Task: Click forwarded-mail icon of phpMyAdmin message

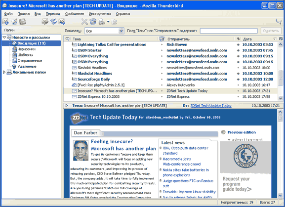Action: 74,85
